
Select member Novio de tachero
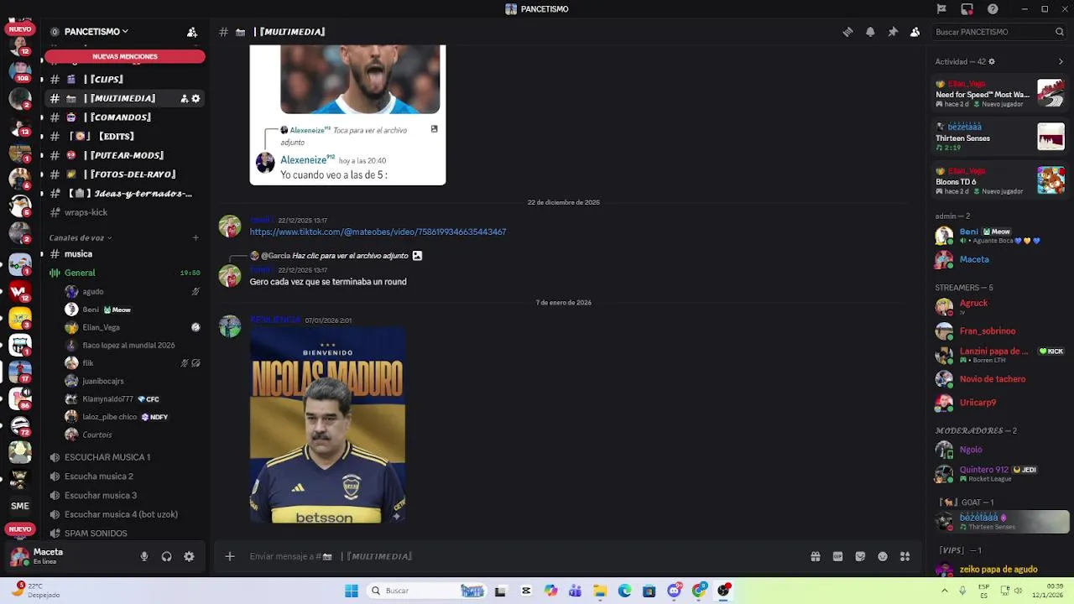1000,378
